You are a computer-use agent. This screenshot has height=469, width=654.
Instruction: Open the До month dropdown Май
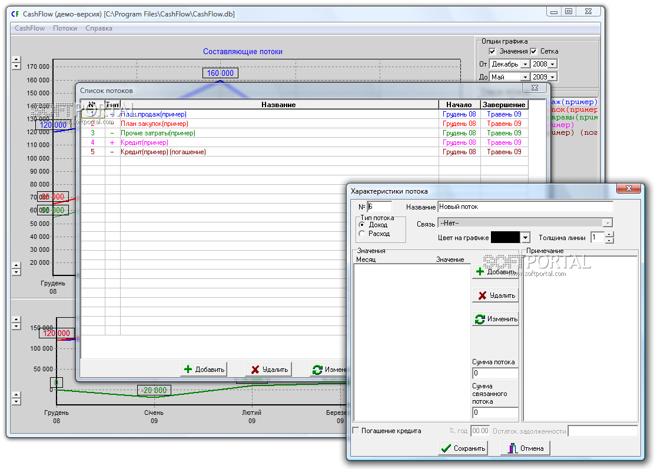coord(526,77)
